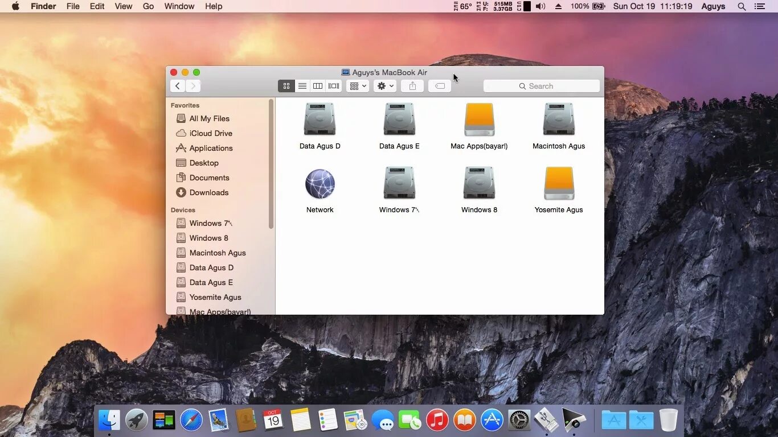Open Spotlight search in the menu bar

(x=742, y=6)
